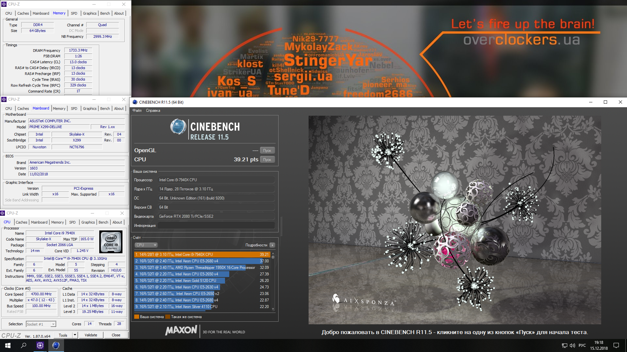The image size is (627, 352).
Task: Open notification center icon
Action: pyautogui.click(x=616, y=345)
